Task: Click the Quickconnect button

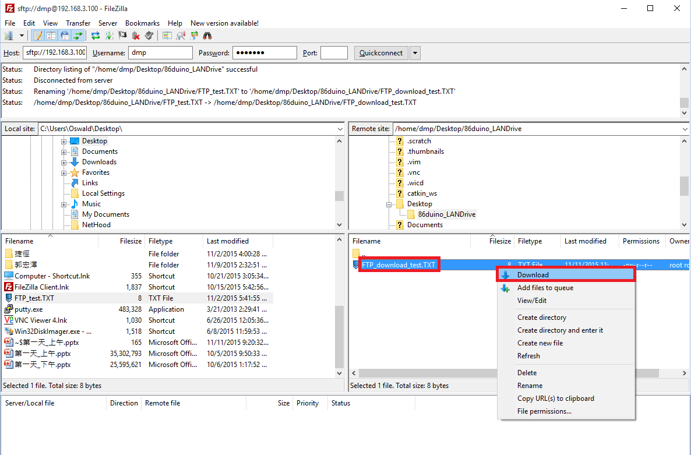Action: (x=381, y=53)
